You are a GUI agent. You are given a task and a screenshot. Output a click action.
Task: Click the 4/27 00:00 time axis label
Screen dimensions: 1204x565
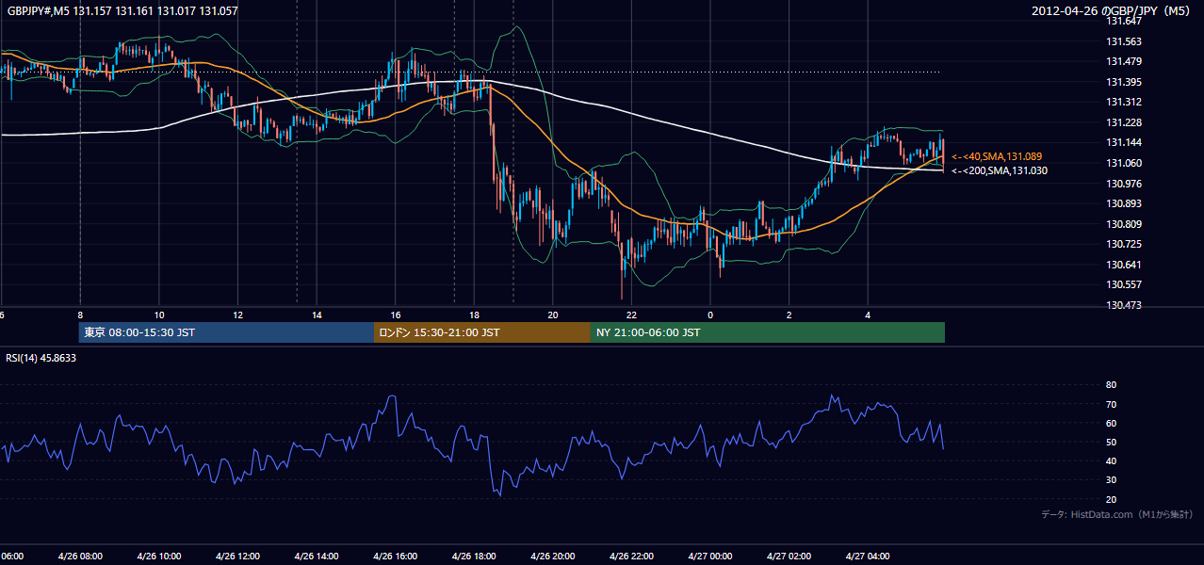point(709,556)
